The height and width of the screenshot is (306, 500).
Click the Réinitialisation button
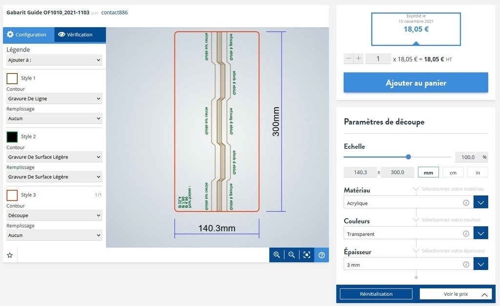(376, 294)
